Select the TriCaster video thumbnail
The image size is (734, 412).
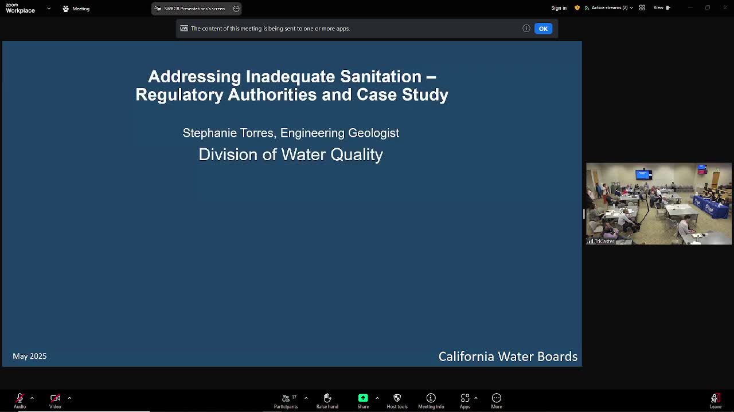[659, 204]
